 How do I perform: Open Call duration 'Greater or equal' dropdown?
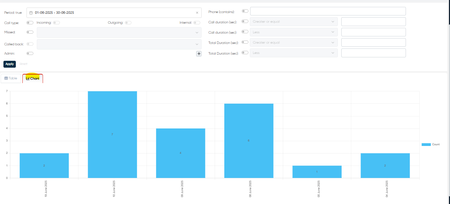(x=293, y=22)
